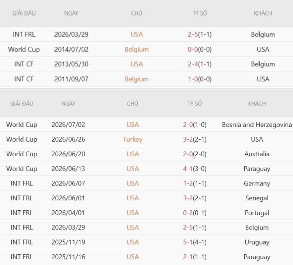Image resolution: width=293 pixels, height=265 pixels.
Task: Open Germany away team
Action: coord(257,183)
